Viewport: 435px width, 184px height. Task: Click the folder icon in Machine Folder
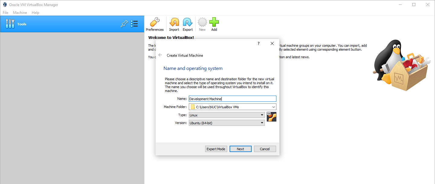click(193, 107)
